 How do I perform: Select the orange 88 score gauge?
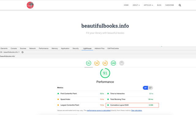(97, 63)
